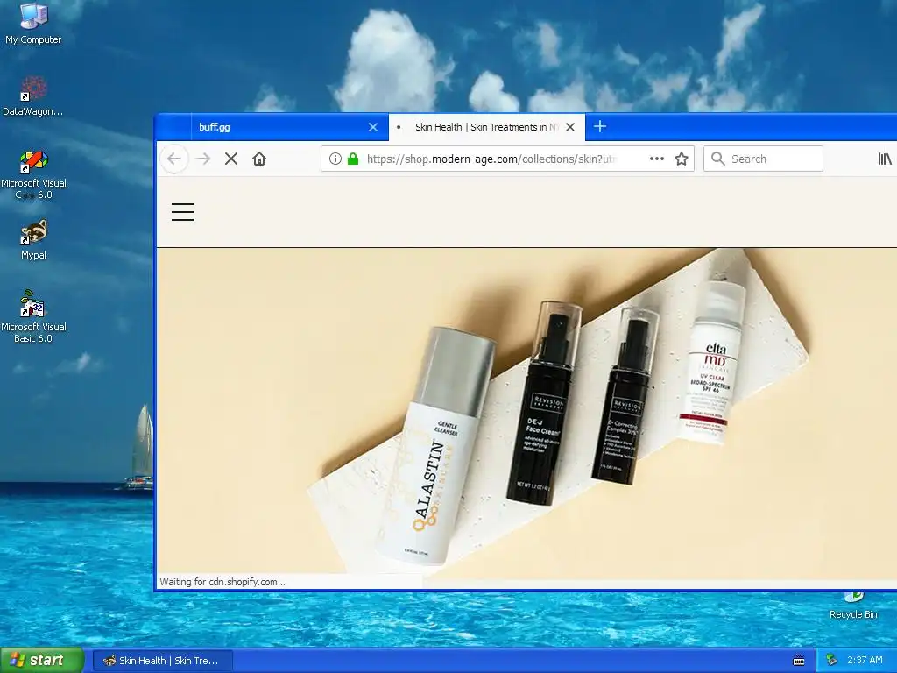Launch Microsoft Visual C++ 6.0 shortcut
Screen dimensions: 897x673
tap(33, 174)
